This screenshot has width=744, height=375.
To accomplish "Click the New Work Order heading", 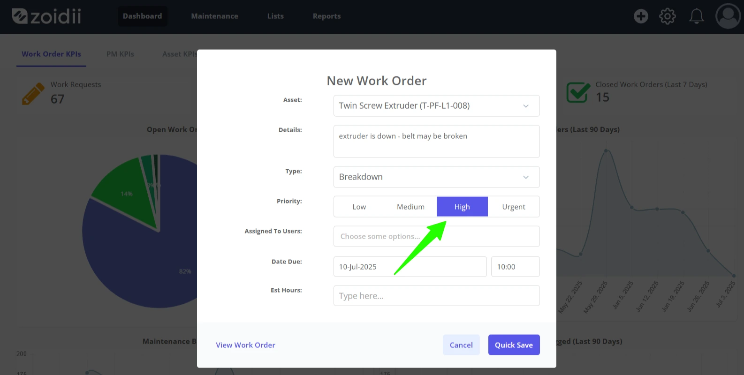I will pos(377,81).
